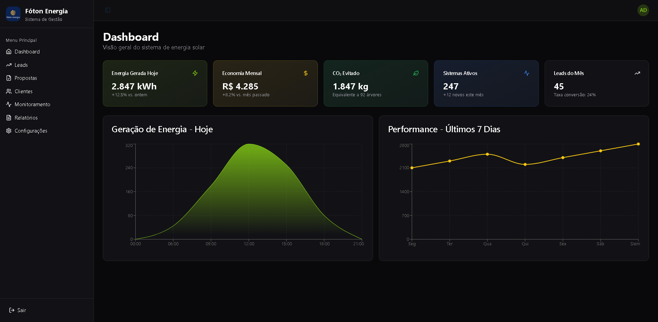This screenshot has height=322, width=658.
Task: Click the blue activity pulse icon
Action: point(526,73)
